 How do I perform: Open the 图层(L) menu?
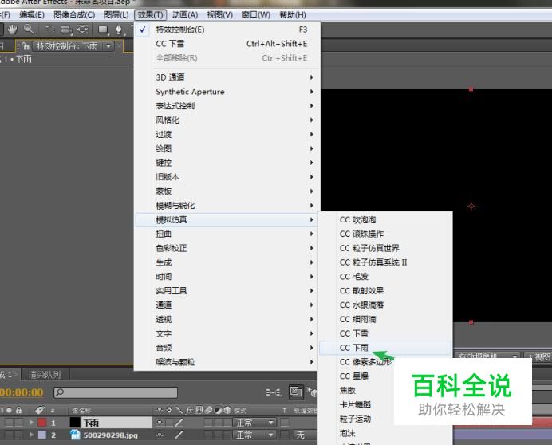pos(116,15)
